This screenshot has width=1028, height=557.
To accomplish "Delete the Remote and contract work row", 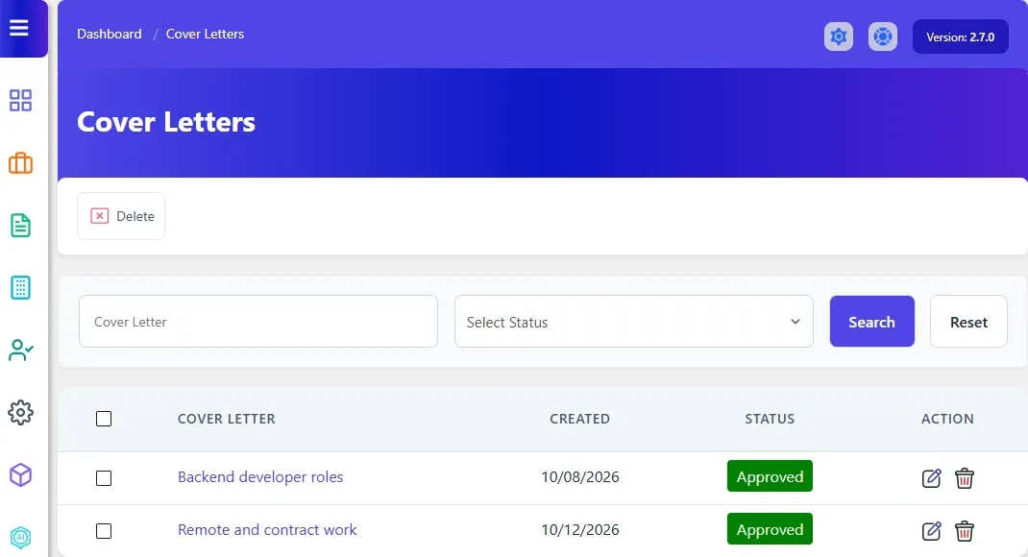I will click(964, 531).
